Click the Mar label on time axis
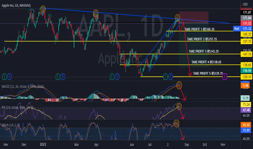The height and width of the screenshot is (149, 253). 77,144
